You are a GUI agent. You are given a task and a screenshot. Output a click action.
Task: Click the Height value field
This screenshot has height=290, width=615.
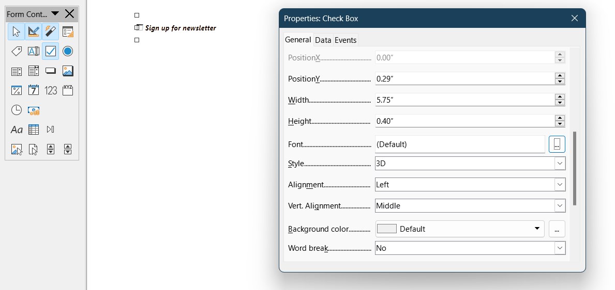(464, 121)
